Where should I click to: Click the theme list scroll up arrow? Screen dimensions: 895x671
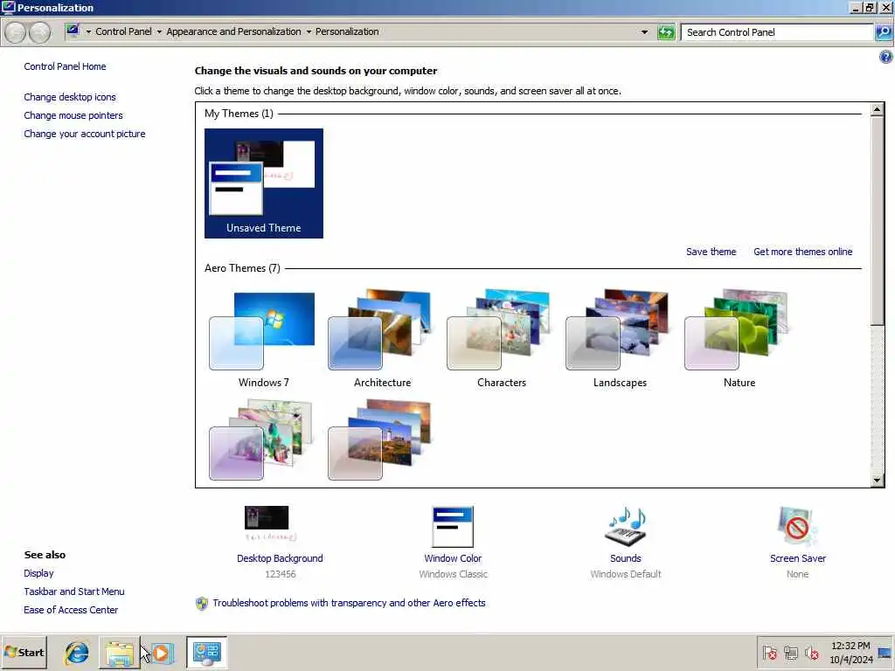[x=878, y=109]
